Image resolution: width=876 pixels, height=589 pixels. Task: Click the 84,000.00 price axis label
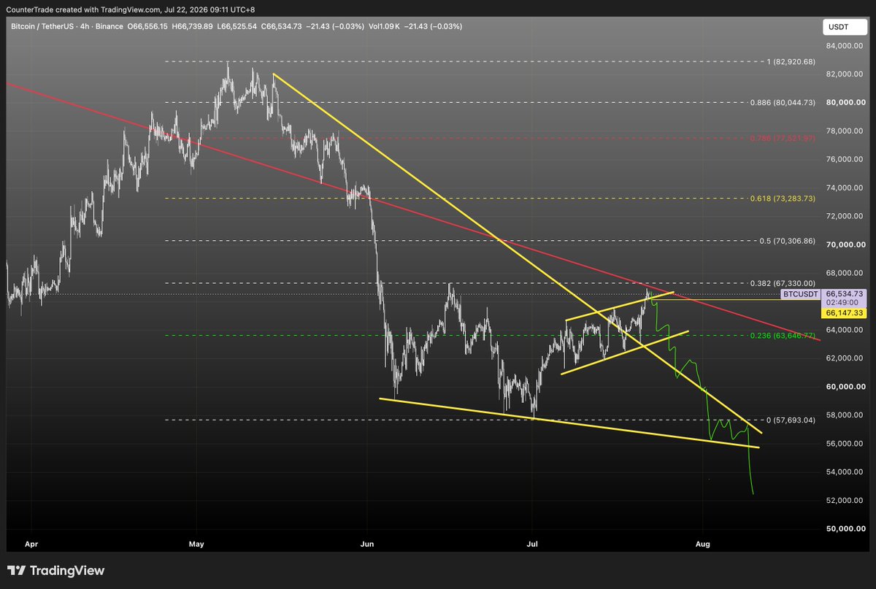click(x=846, y=46)
